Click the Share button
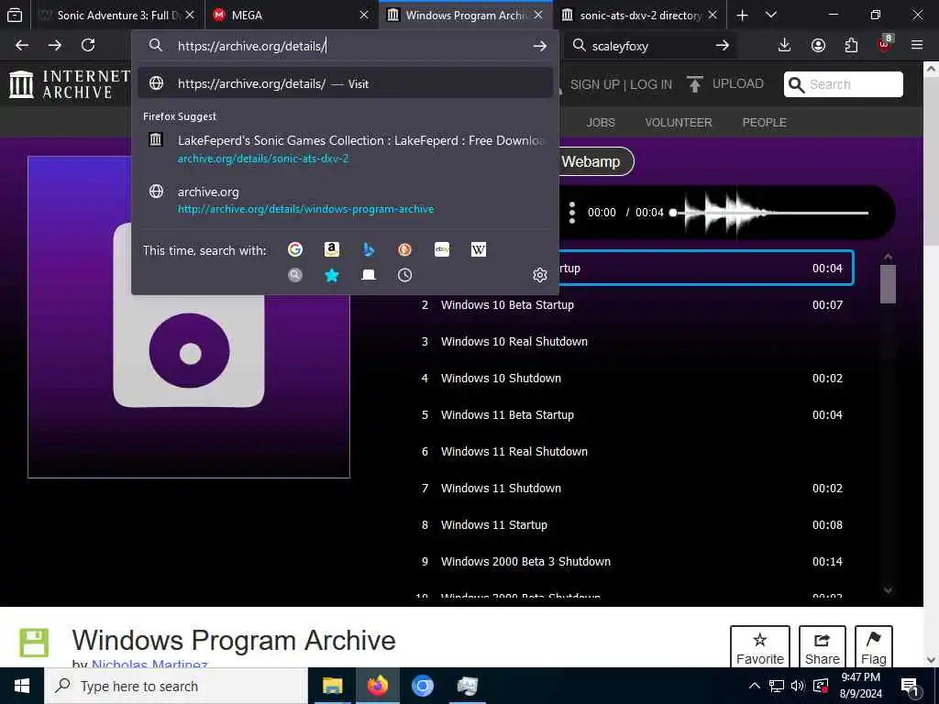The height and width of the screenshot is (704, 939). (x=823, y=646)
